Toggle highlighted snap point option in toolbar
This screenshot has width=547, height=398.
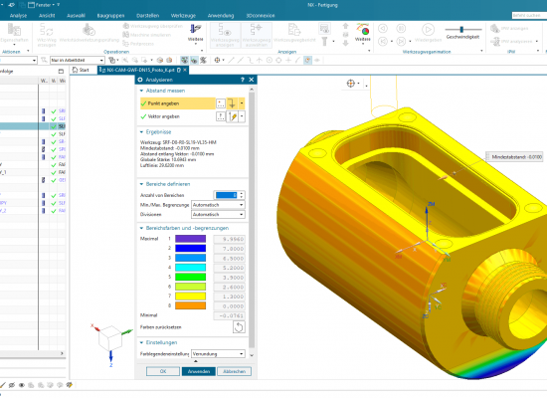[307, 60]
